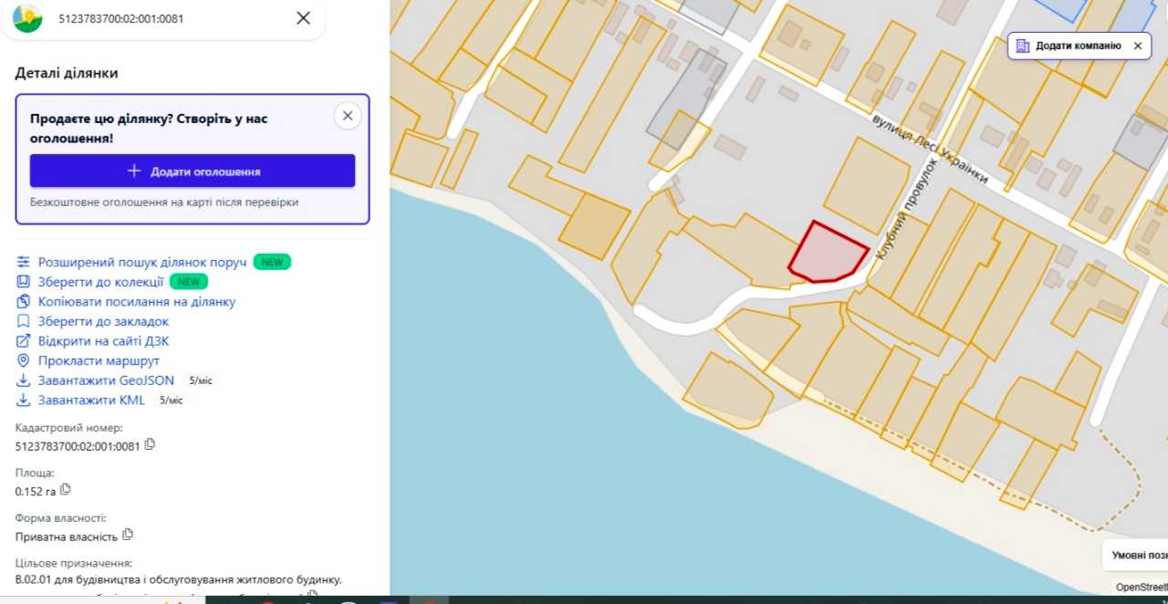Select 'Копіювати посилання на ділянку' copy icon
This screenshot has width=1168, height=604.
(x=24, y=301)
